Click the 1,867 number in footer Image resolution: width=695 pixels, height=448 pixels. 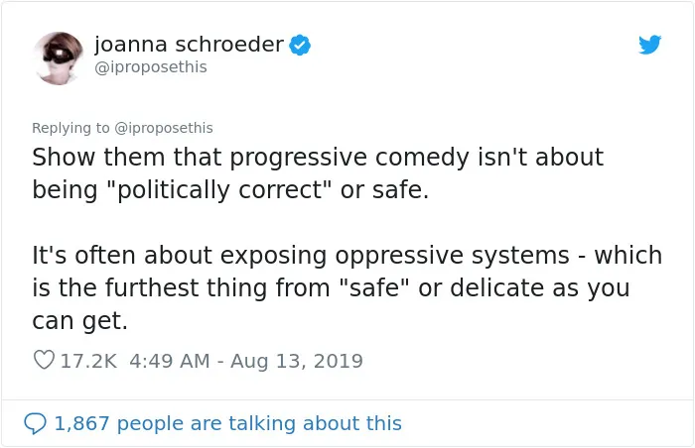tap(82, 423)
